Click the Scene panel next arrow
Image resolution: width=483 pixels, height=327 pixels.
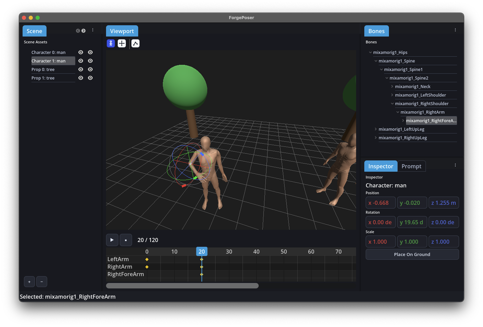pyautogui.click(x=83, y=31)
